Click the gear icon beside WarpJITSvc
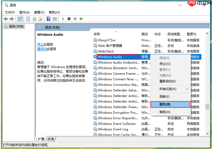The image size is (212, 149). pos(95,40)
